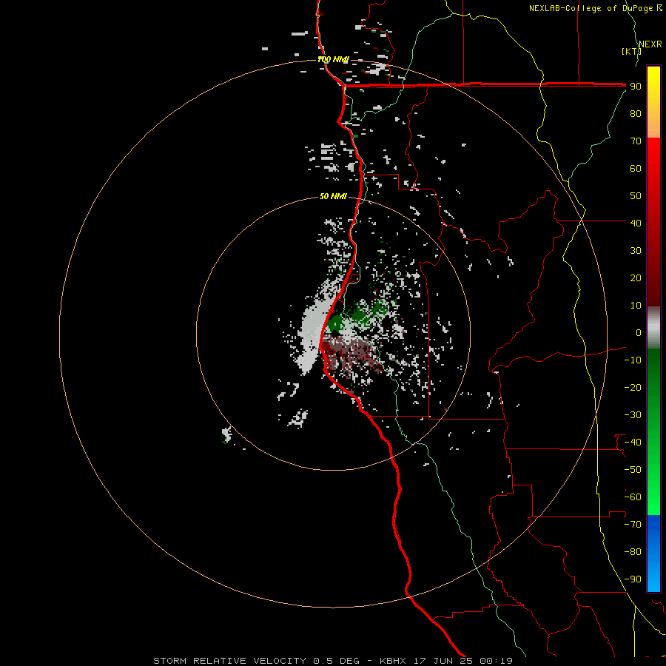Click the -90 label on the velocity scale
The height and width of the screenshot is (666, 666).
[633, 579]
